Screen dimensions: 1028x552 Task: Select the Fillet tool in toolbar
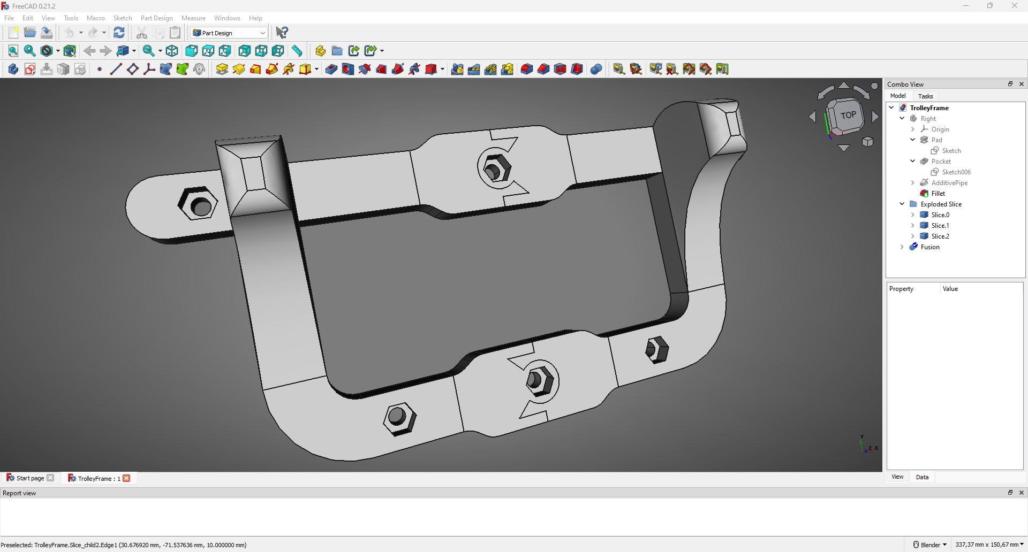(527, 69)
